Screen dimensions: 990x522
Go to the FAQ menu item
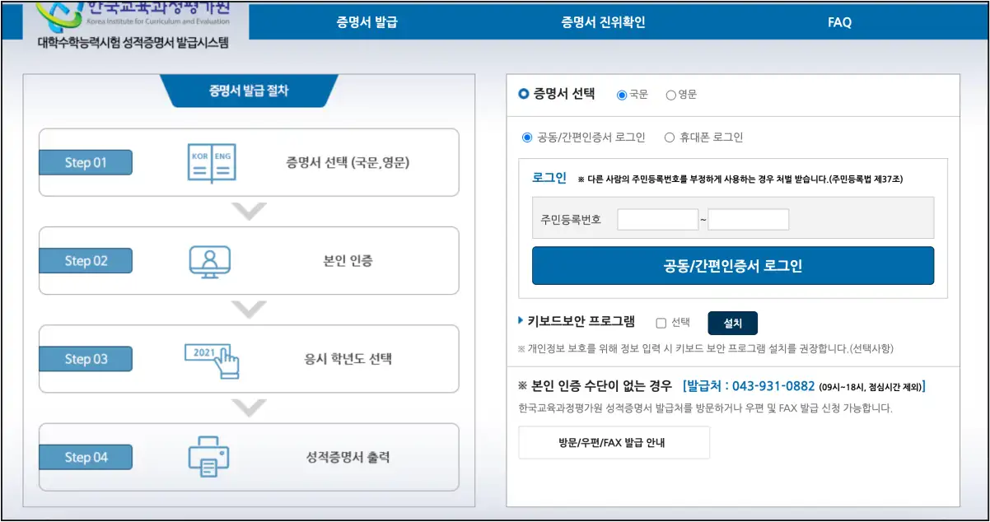tap(839, 22)
